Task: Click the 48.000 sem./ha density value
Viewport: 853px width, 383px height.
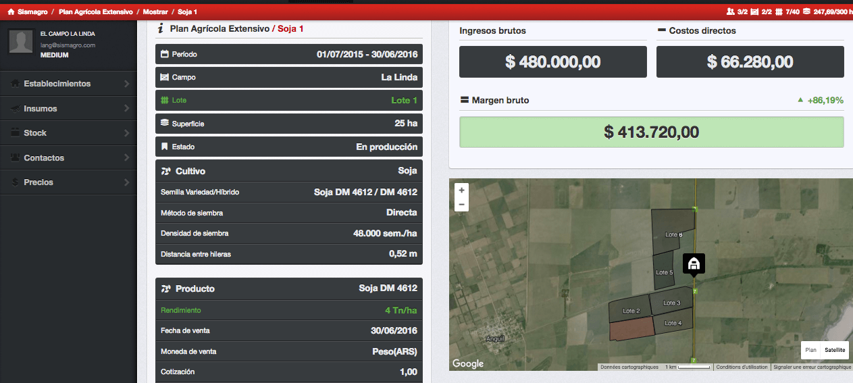Action: click(x=385, y=234)
